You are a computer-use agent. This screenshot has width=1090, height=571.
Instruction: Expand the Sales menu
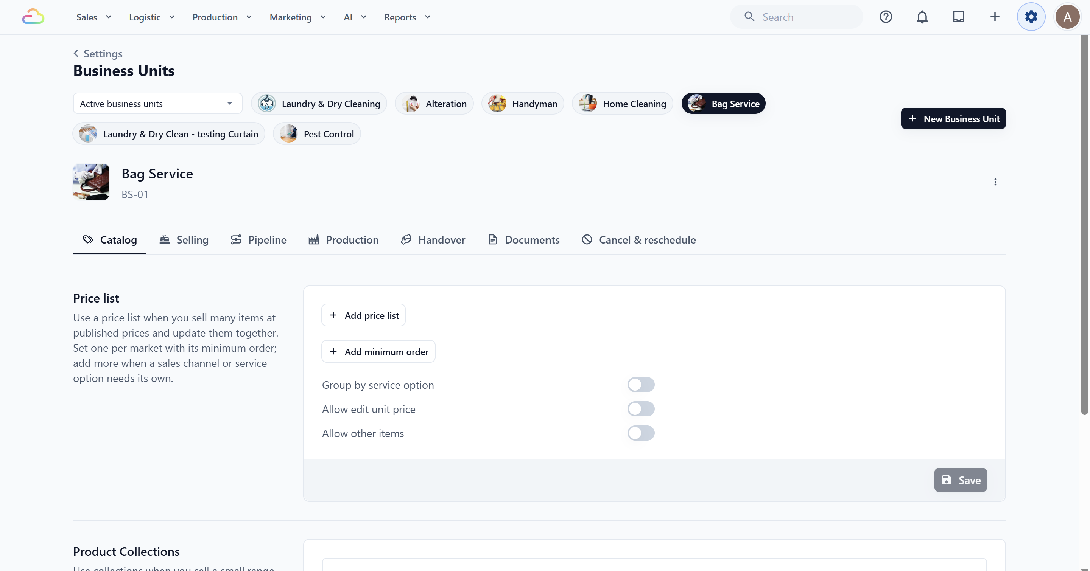tap(94, 17)
